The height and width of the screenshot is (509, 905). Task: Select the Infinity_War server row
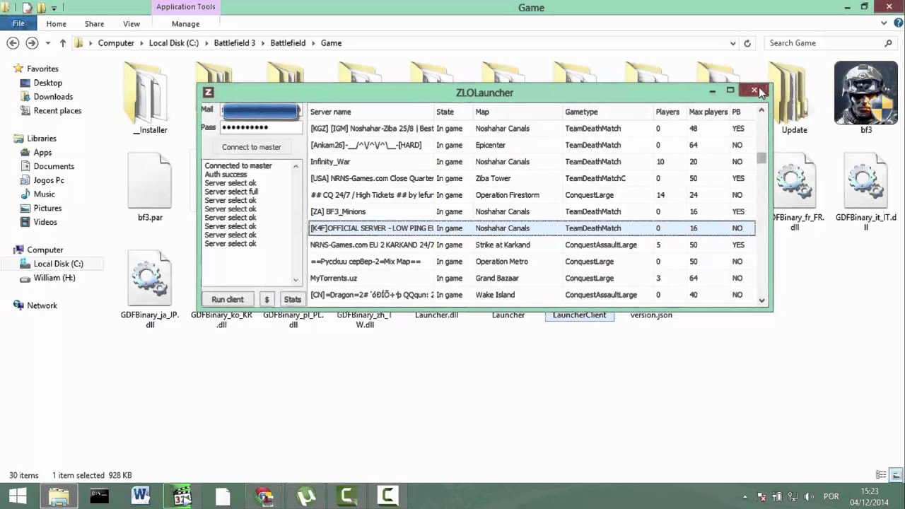tap(532, 162)
